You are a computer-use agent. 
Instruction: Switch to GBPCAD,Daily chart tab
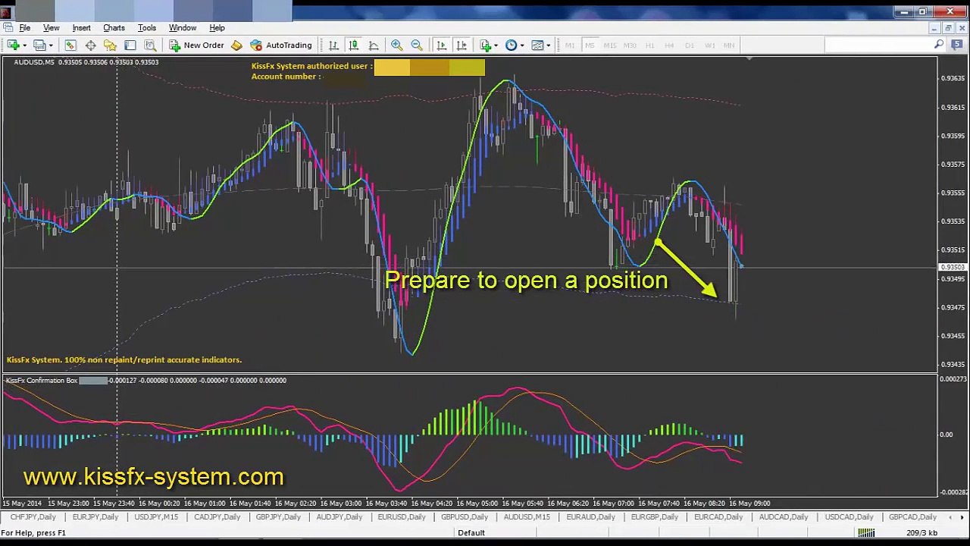tap(912, 517)
